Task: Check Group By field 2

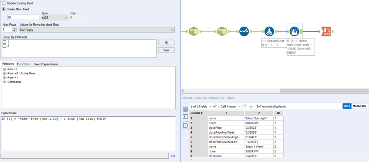Action: tap(4, 46)
